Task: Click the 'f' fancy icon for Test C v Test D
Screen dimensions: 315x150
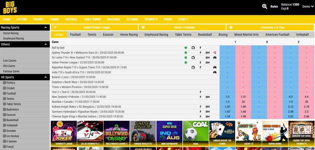Action: coord(200,92)
